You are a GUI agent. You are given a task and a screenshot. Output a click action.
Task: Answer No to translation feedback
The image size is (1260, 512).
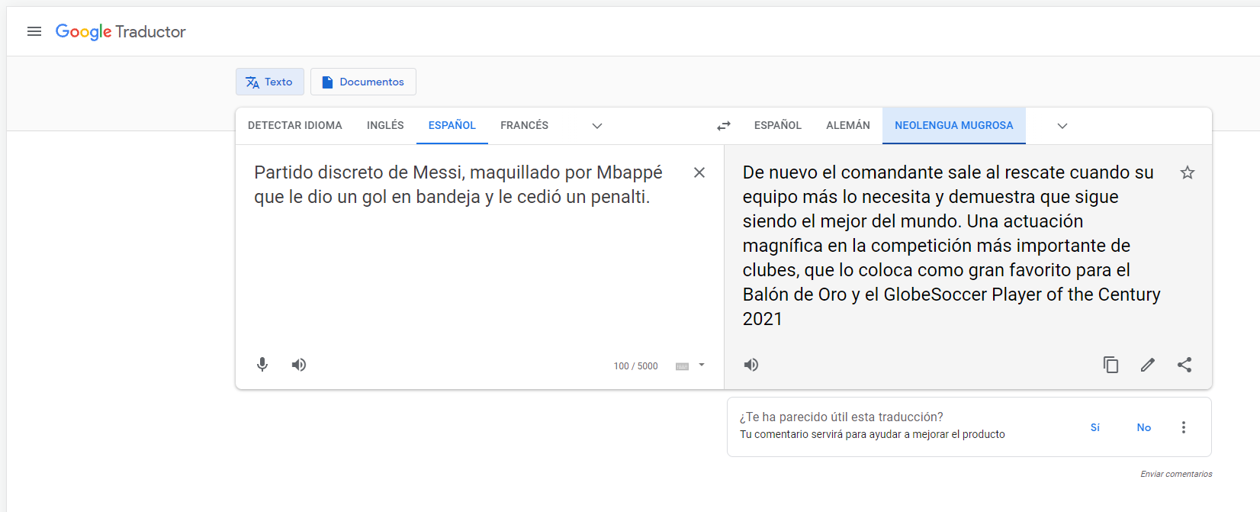point(1144,427)
